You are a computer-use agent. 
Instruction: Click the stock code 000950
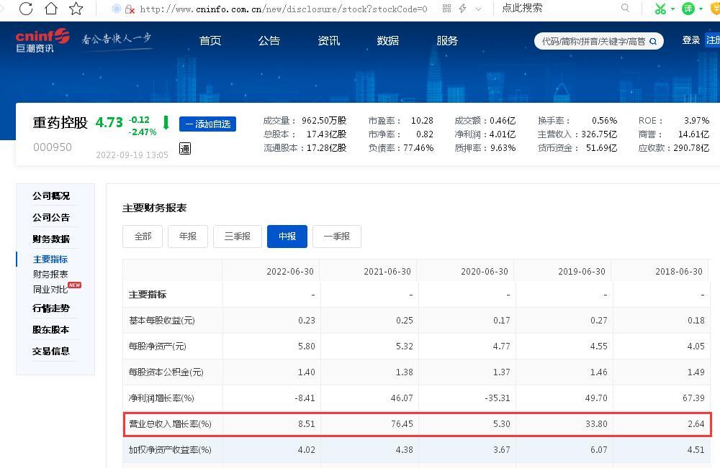click(53, 147)
